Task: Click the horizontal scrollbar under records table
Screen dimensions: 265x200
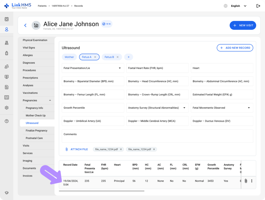Action: pyautogui.click(x=101, y=191)
